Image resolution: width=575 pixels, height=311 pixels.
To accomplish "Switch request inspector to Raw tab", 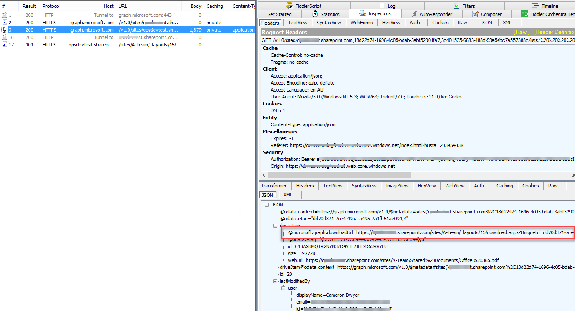I will 463,23.
